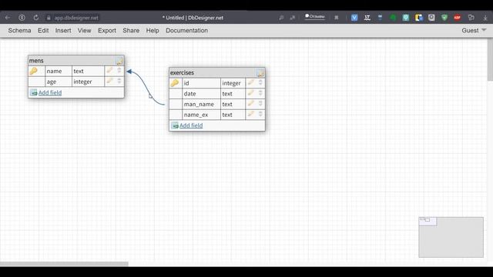The height and width of the screenshot is (277, 493).
Task: Open the Insert menu
Action: click(x=63, y=31)
